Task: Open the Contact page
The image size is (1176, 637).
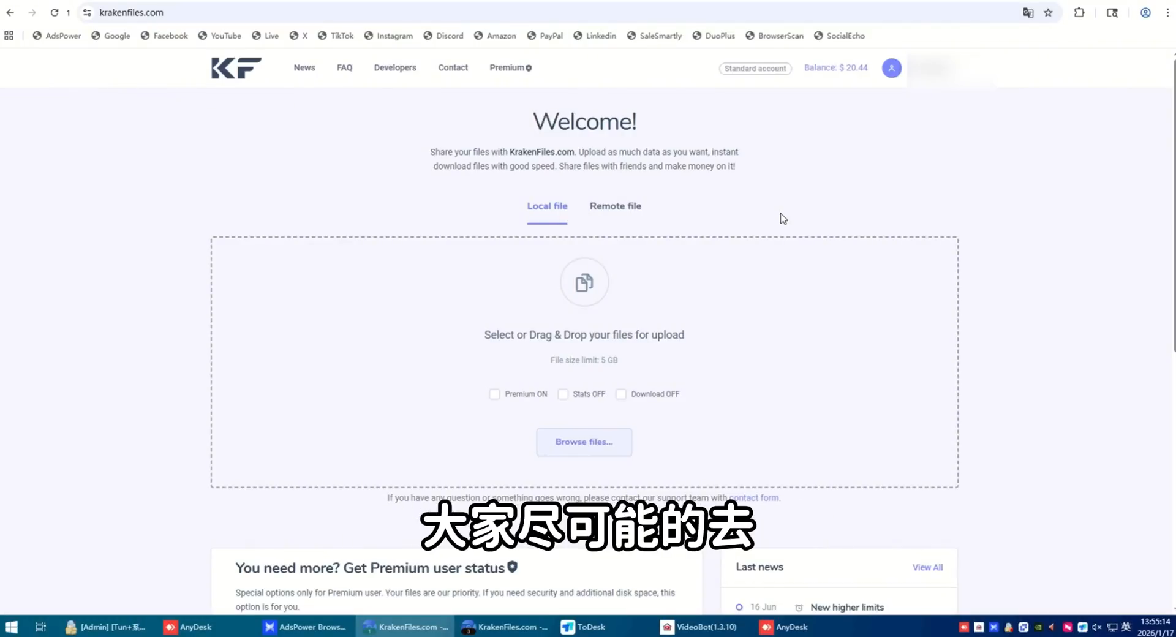Action: tap(453, 68)
